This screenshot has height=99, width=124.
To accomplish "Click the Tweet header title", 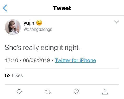I will (62, 8).
